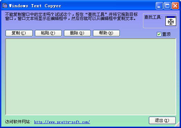The height and width of the screenshot is (128, 181).
Task: Exit the program via the 退出(X) button
Action: pos(162,120)
